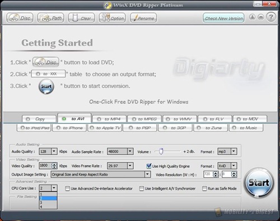Viewport: 280px width, 221px height.
Task: Click the Disc button in toolbar
Action: [x=20, y=18]
